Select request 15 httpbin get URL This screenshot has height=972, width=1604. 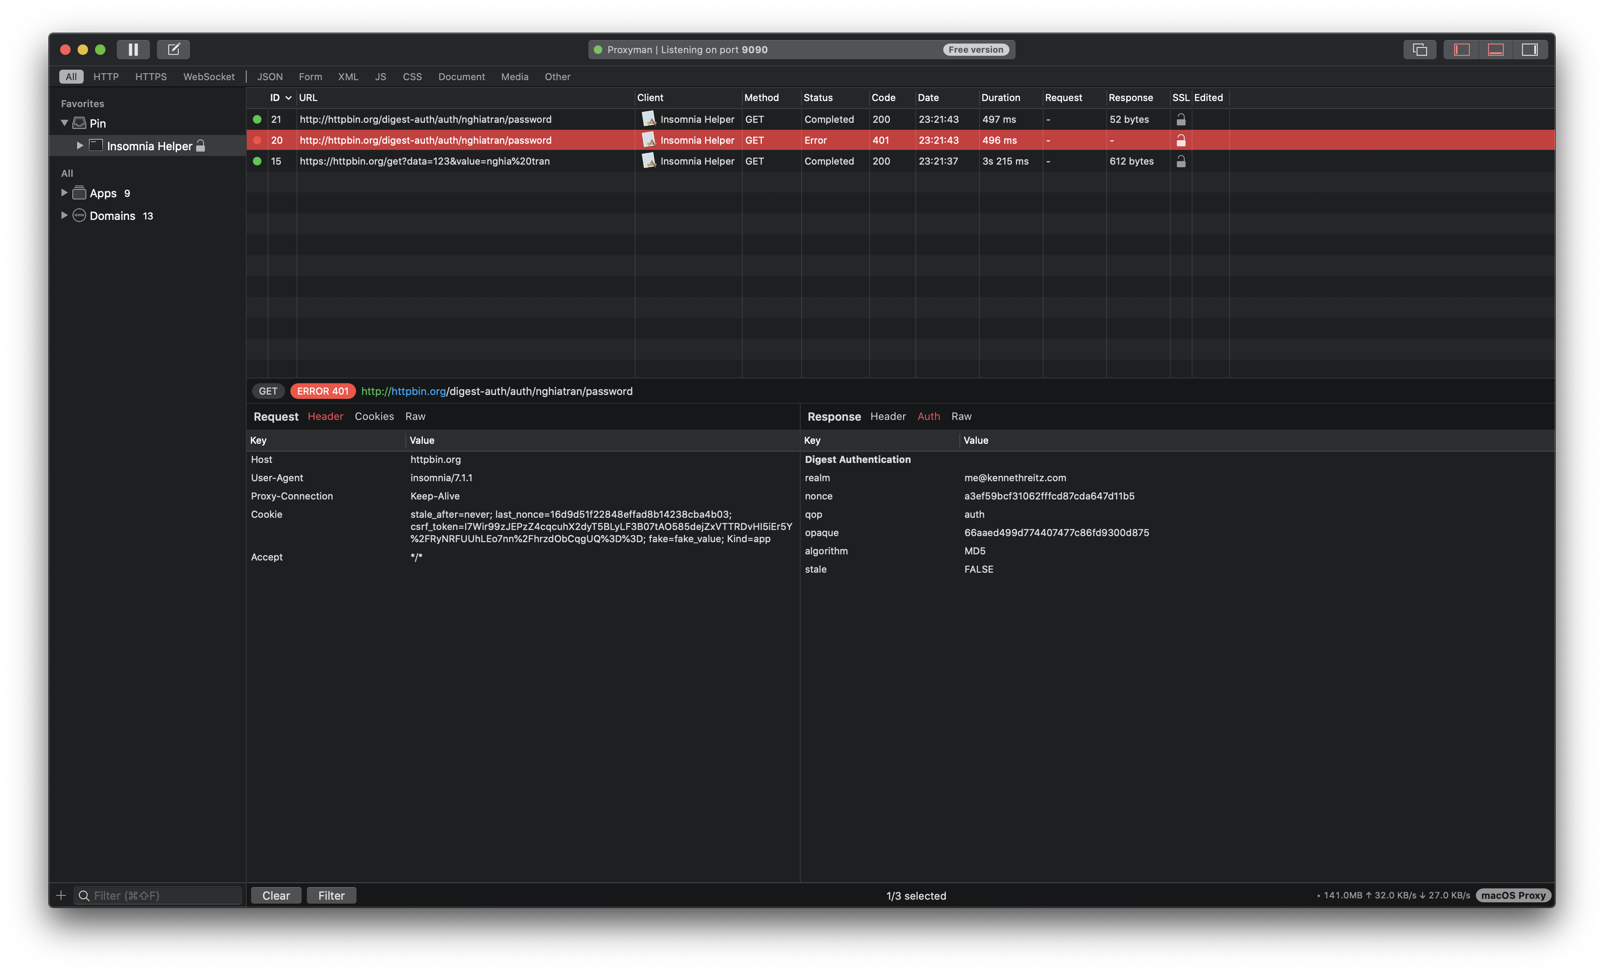click(425, 161)
